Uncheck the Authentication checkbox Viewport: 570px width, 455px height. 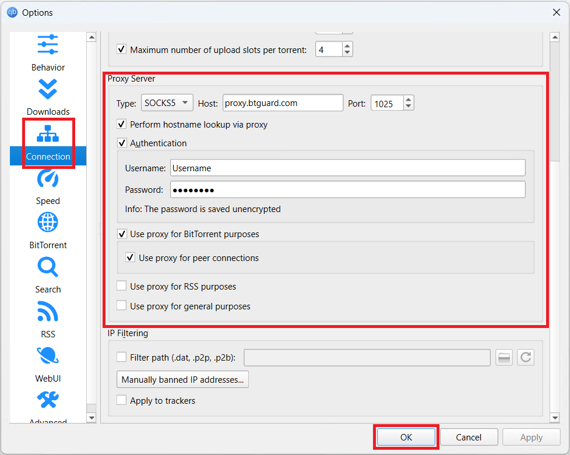click(122, 143)
